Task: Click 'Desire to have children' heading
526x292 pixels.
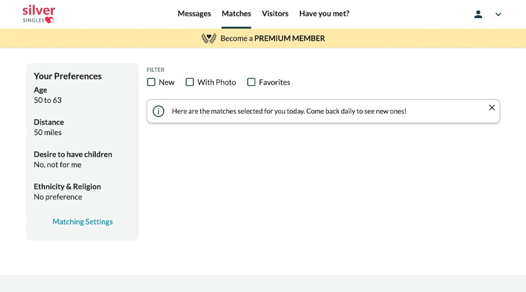Action: 73,154
